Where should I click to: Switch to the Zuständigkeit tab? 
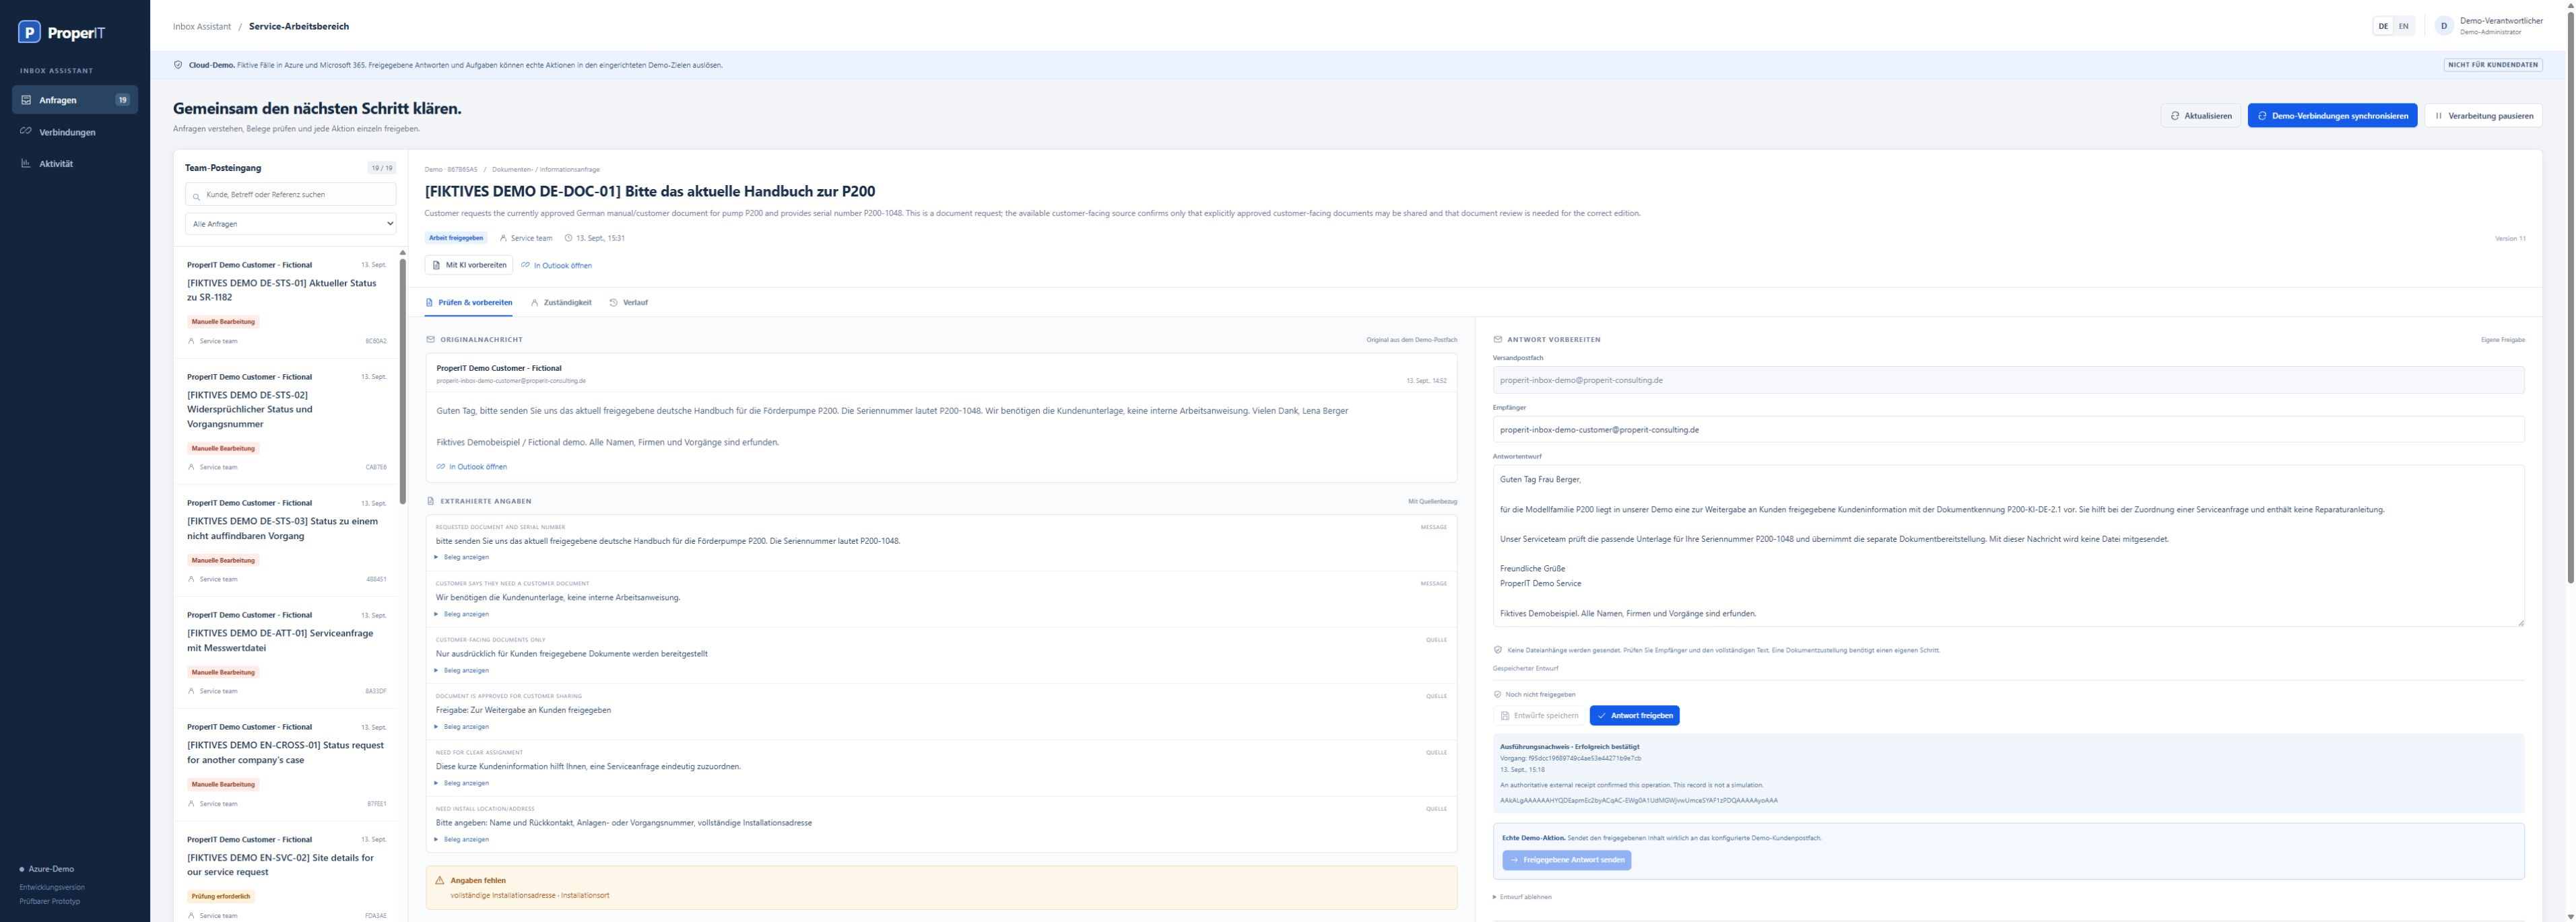561,303
